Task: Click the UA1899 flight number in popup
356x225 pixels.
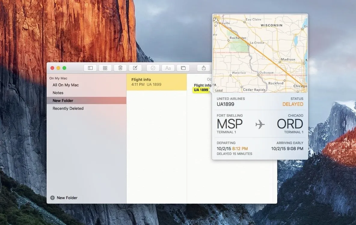Action: 226,104
